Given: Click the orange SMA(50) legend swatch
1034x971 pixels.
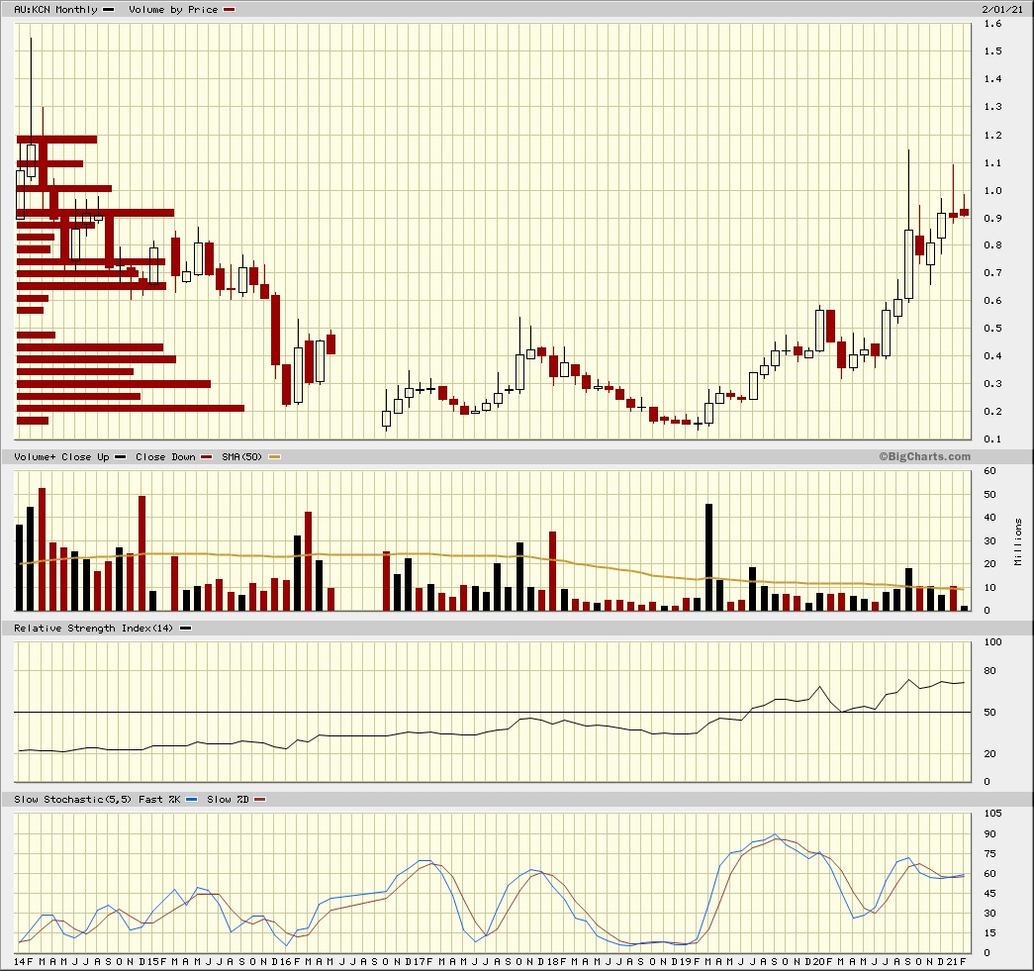Looking at the screenshot, I should point(275,457).
